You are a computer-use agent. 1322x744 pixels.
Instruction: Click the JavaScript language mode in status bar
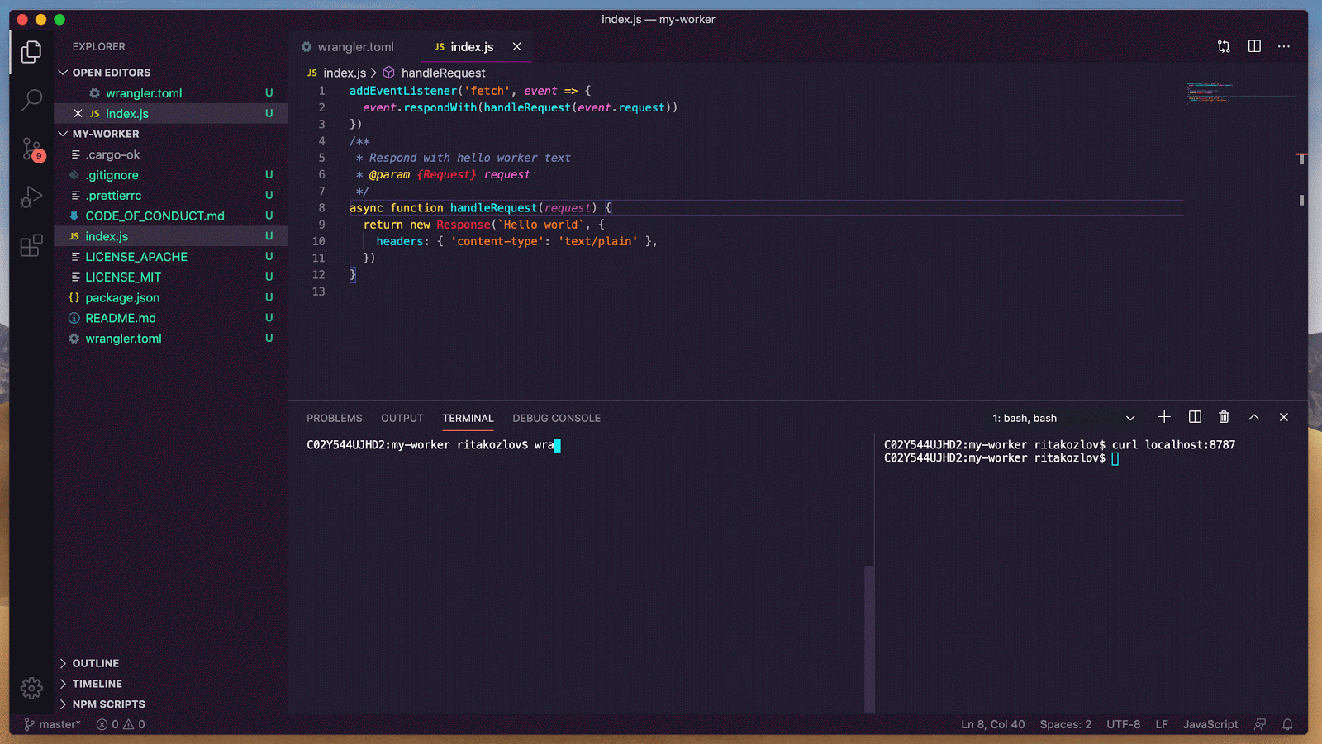tap(1210, 724)
